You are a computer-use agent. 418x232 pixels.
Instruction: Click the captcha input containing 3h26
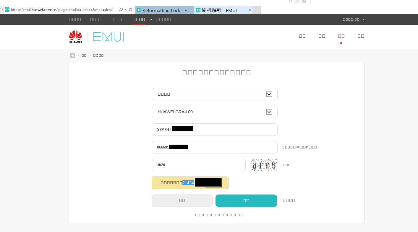click(x=199, y=165)
